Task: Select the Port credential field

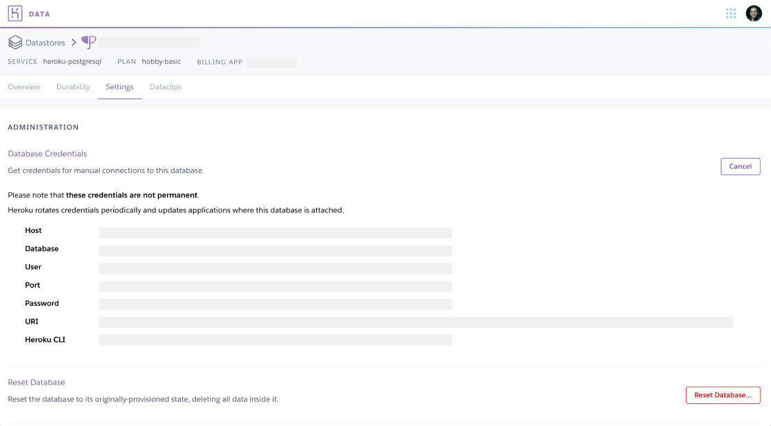Action: (x=275, y=284)
